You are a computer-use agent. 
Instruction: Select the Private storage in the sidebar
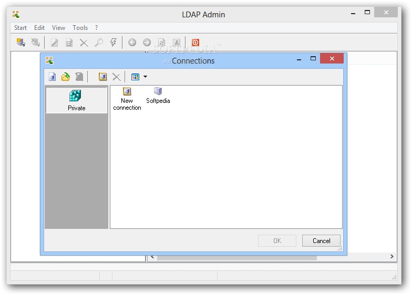(x=77, y=100)
